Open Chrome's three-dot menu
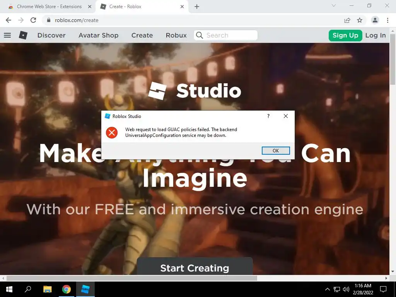 pos(387,20)
